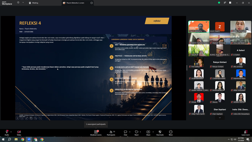252x142 pixels.
Task: Select Findi Aditya's participant tile
Action: click(x=199, y=62)
